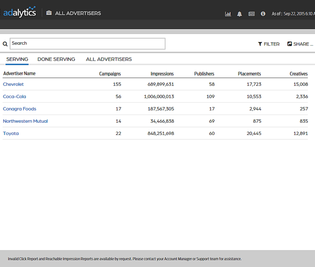This screenshot has width=315, height=267.
Task: Open the Coca-Cola advertiser link
Action: [14, 96]
